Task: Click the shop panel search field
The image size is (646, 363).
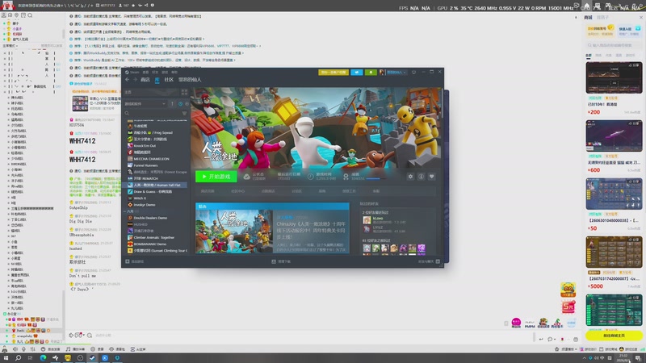Action: 614,45
